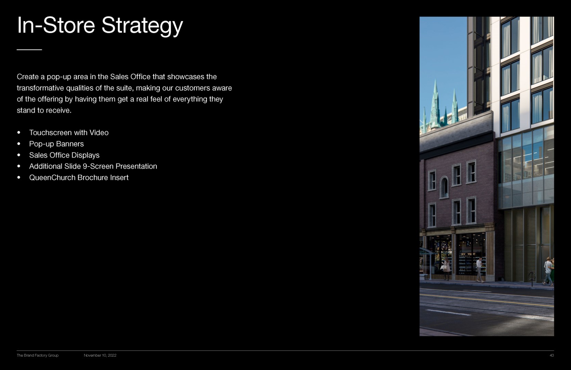Image resolution: width=571 pixels, height=370 pixels.
Task: Click the "Pop-up Banners" bullet text
Action: [x=56, y=144]
